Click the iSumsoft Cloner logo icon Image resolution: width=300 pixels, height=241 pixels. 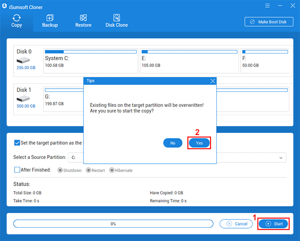4,6
